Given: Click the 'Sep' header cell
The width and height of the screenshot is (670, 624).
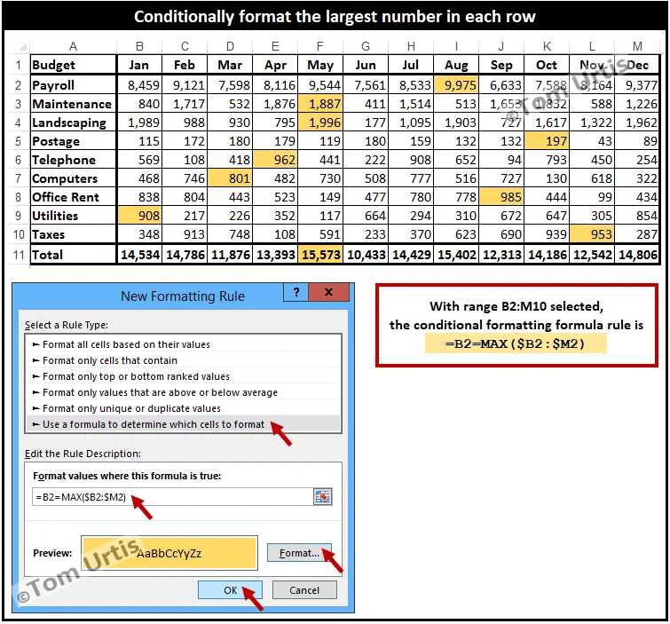Looking at the screenshot, I should click(501, 65).
